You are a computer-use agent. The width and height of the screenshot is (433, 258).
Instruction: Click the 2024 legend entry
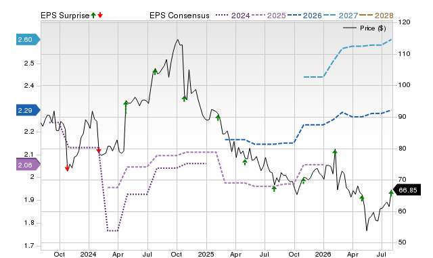tap(233, 16)
